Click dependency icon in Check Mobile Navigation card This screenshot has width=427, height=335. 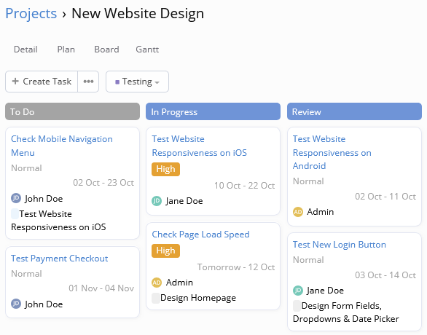[x=15, y=214]
